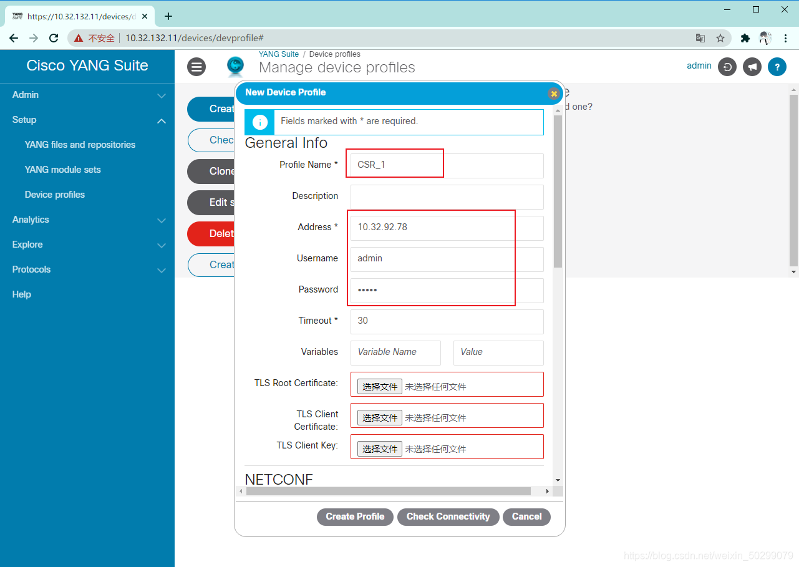Open Device profiles in sidebar
This screenshot has height=567, width=799.
coord(55,195)
